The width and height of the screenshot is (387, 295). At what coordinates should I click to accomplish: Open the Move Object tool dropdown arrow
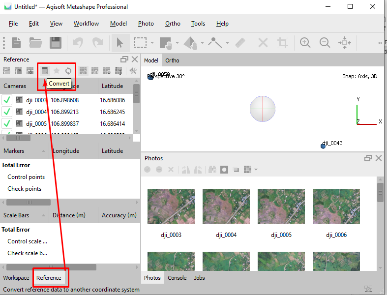pyautogui.click(x=203, y=43)
